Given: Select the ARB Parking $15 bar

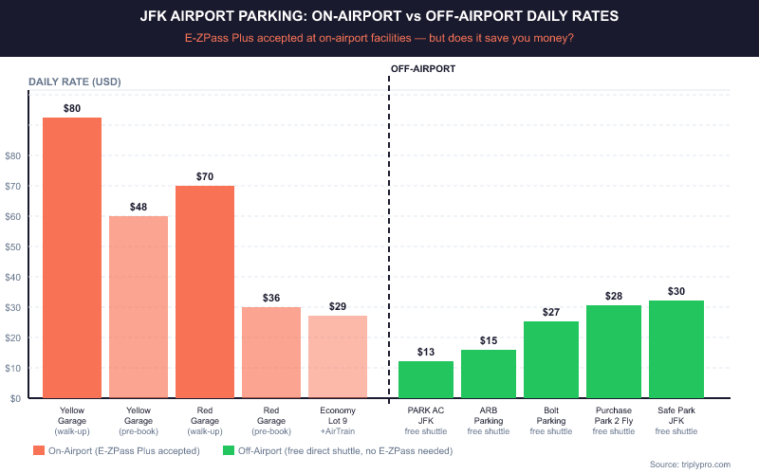Looking at the screenshot, I should tap(489, 374).
